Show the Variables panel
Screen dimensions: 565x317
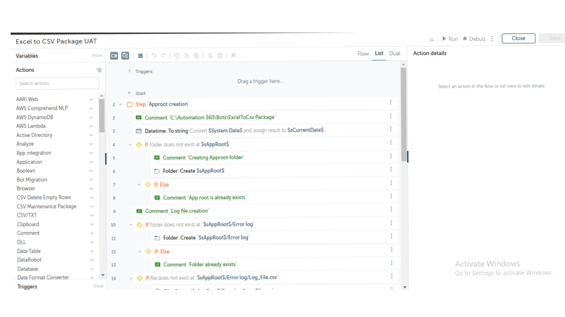click(97, 55)
